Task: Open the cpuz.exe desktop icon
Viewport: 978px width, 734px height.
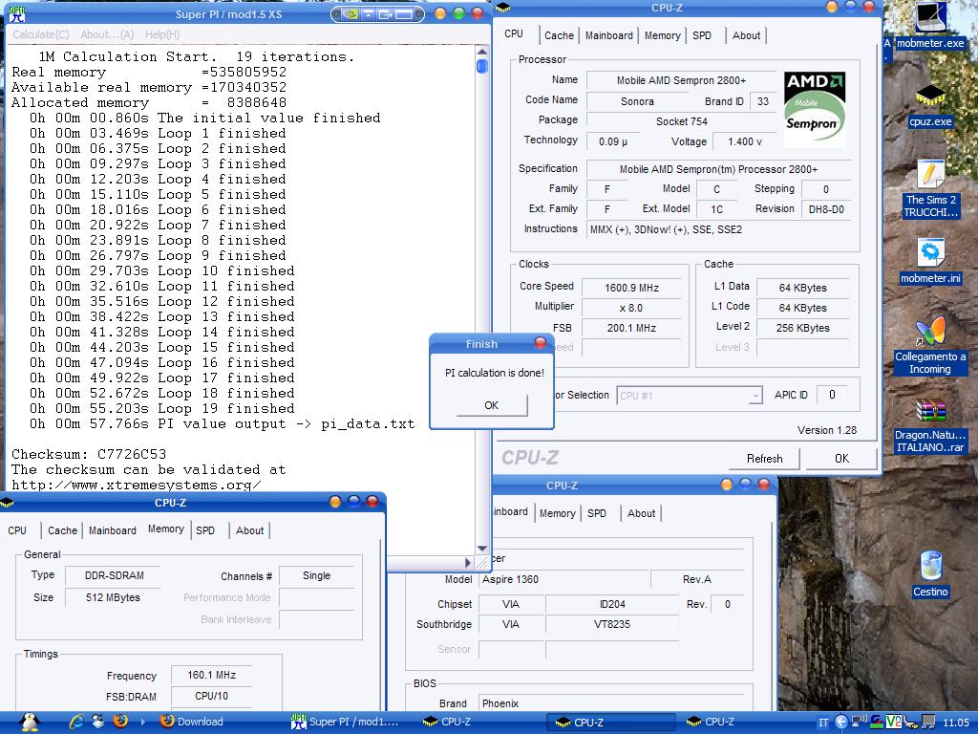Action: click(930, 106)
